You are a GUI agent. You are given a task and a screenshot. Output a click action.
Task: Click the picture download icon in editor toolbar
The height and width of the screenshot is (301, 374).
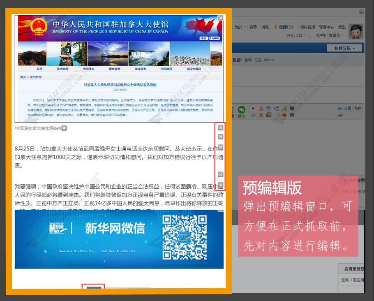click(x=268, y=115)
